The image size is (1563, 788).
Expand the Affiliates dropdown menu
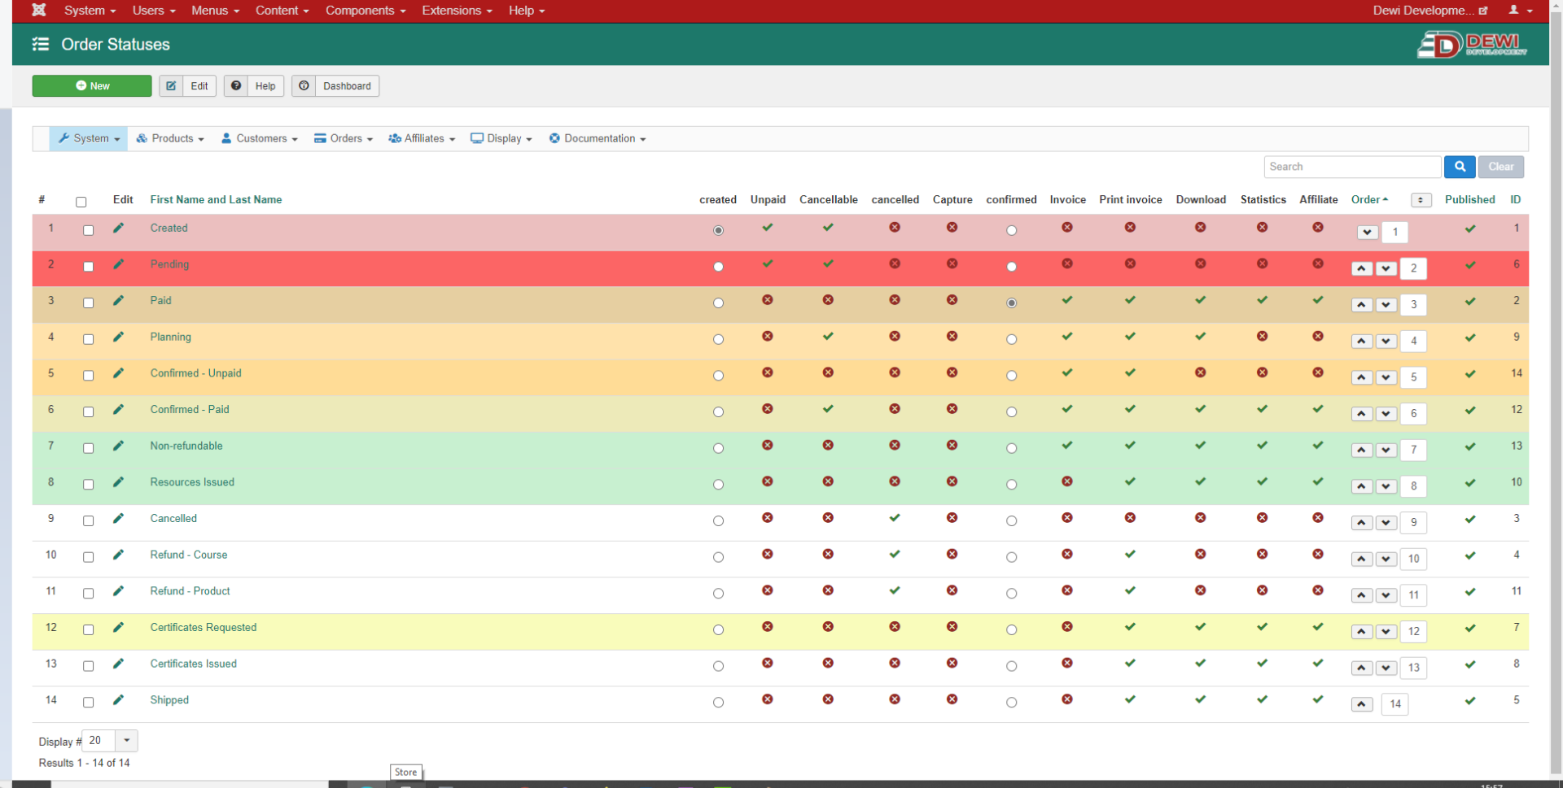click(422, 139)
